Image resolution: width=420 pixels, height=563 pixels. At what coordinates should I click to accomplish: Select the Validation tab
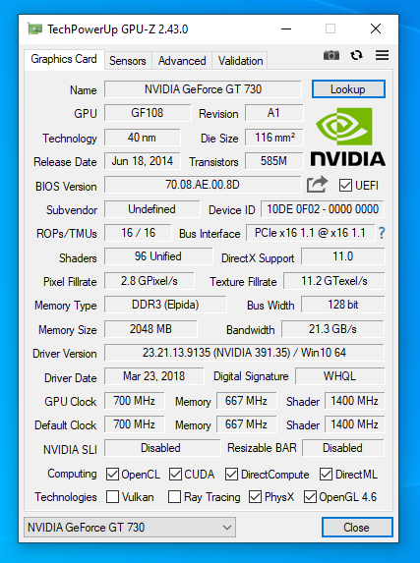[240, 61]
